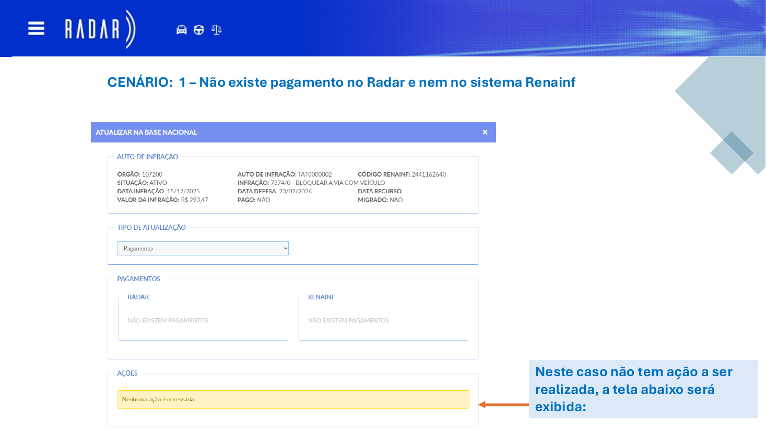
Task: Select Código Renainf 2441162640
Action: [x=402, y=174]
